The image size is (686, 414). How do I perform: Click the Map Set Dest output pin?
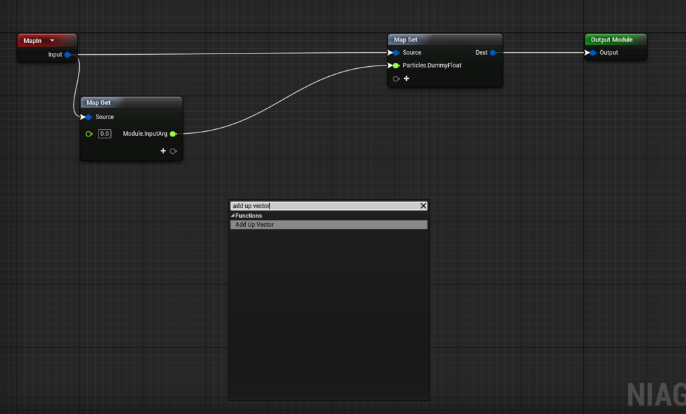pyautogui.click(x=493, y=53)
